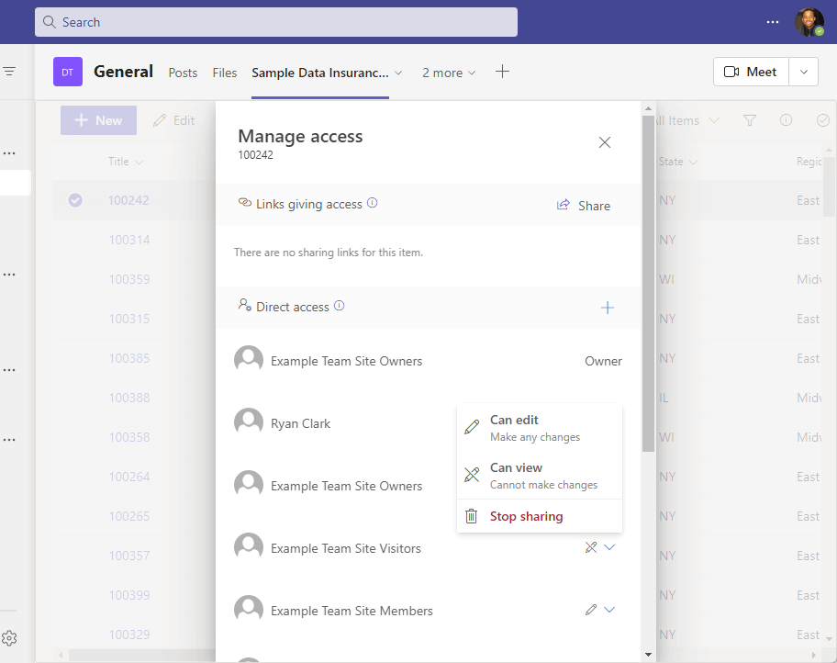Open the Posts tab
837x663 pixels.
[x=183, y=73]
